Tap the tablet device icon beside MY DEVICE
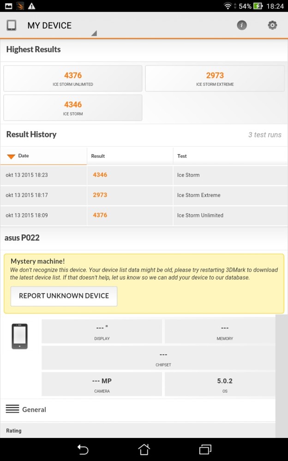Screen dimensions: 288x461 point(12,25)
